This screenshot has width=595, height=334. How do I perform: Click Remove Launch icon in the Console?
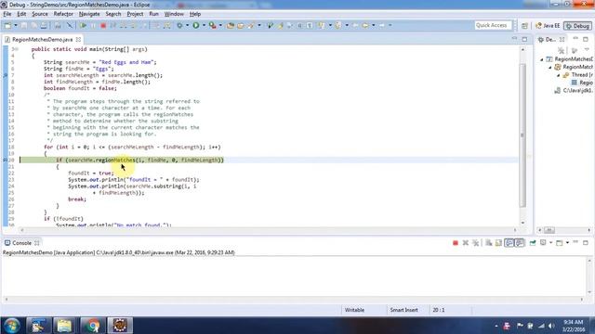pyautogui.click(x=466, y=243)
